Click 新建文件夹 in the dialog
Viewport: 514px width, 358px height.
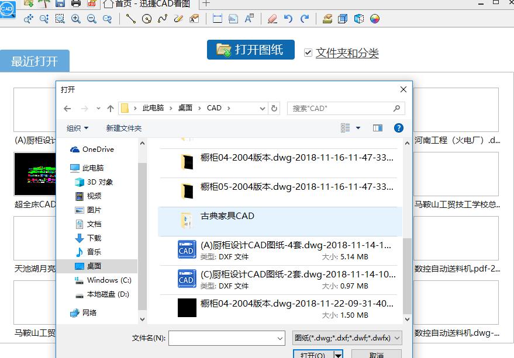click(124, 128)
